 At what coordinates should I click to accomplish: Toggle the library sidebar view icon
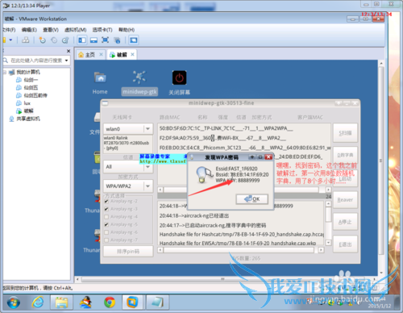(82, 40)
